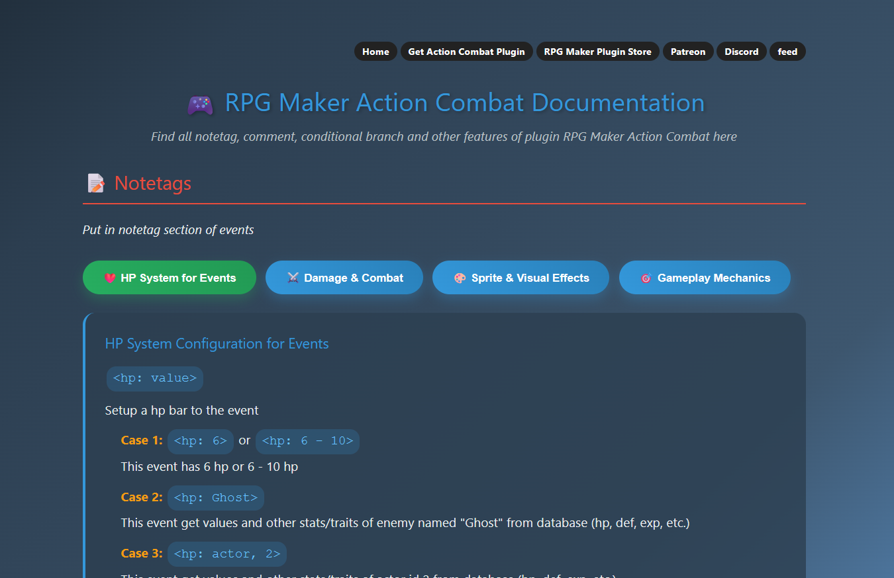Click the game controller icon beside title
894x578 pixels.
[200, 104]
